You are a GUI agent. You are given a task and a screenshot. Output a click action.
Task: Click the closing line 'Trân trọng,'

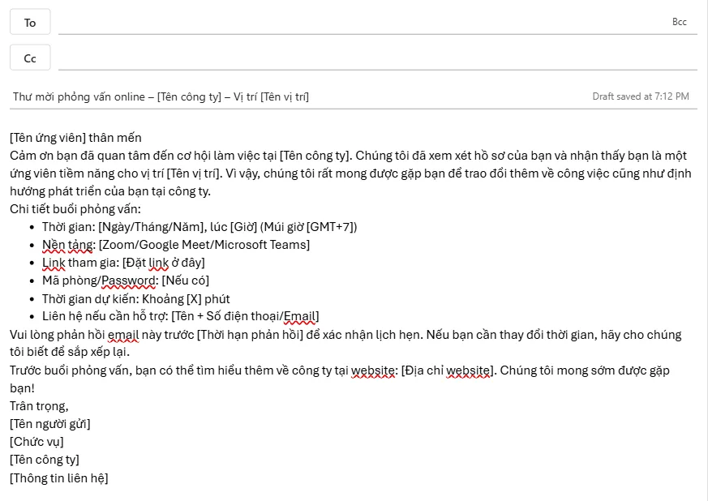[39, 406]
